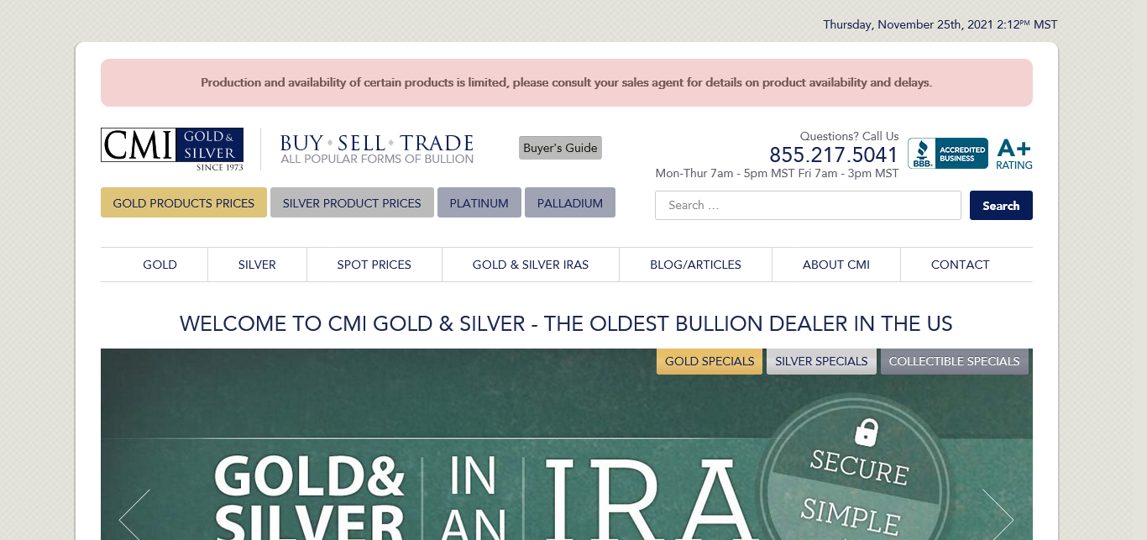Click into the Search input field
1147x540 pixels.
[807, 205]
